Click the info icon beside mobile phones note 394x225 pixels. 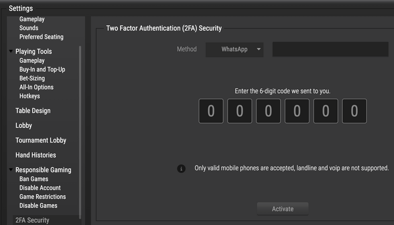point(181,169)
